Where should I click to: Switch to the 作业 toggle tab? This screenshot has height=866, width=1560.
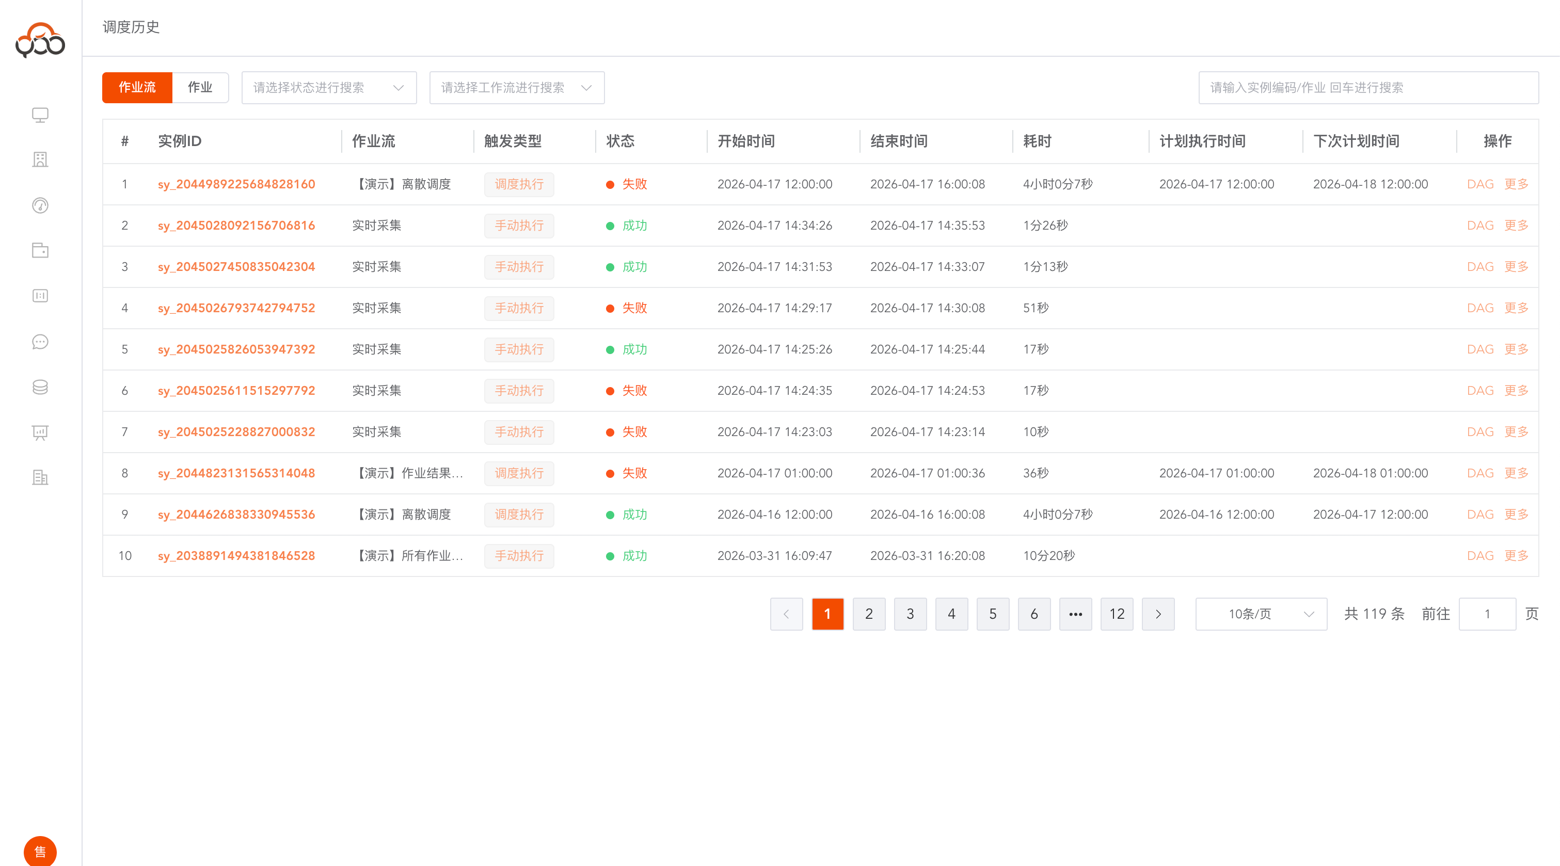[x=200, y=87]
